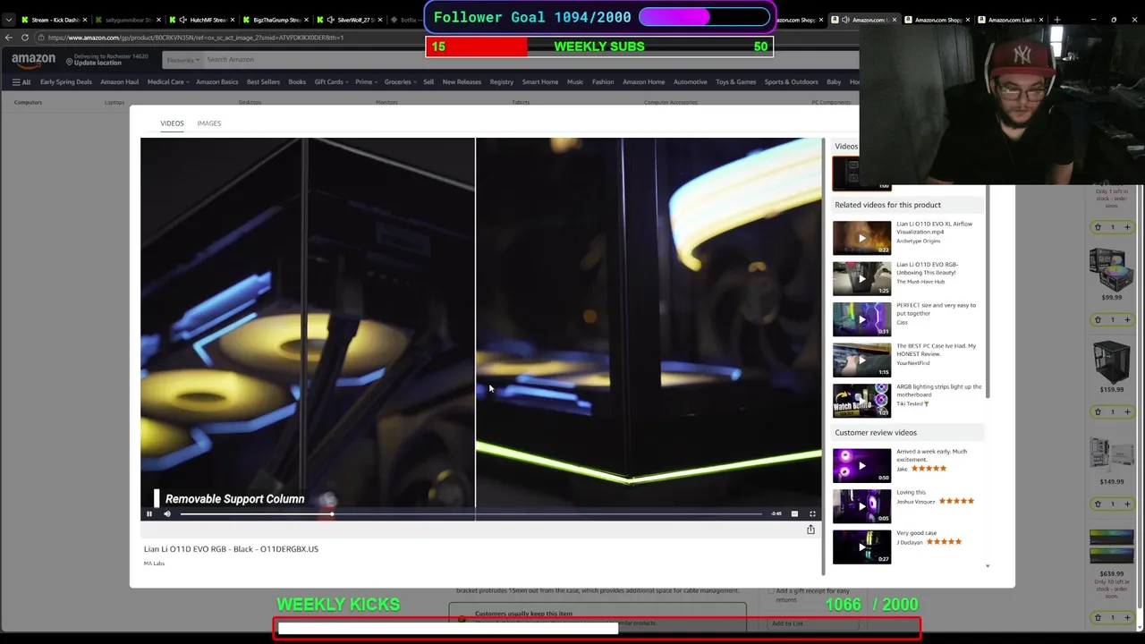Open Early Spring Deals

point(65,82)
